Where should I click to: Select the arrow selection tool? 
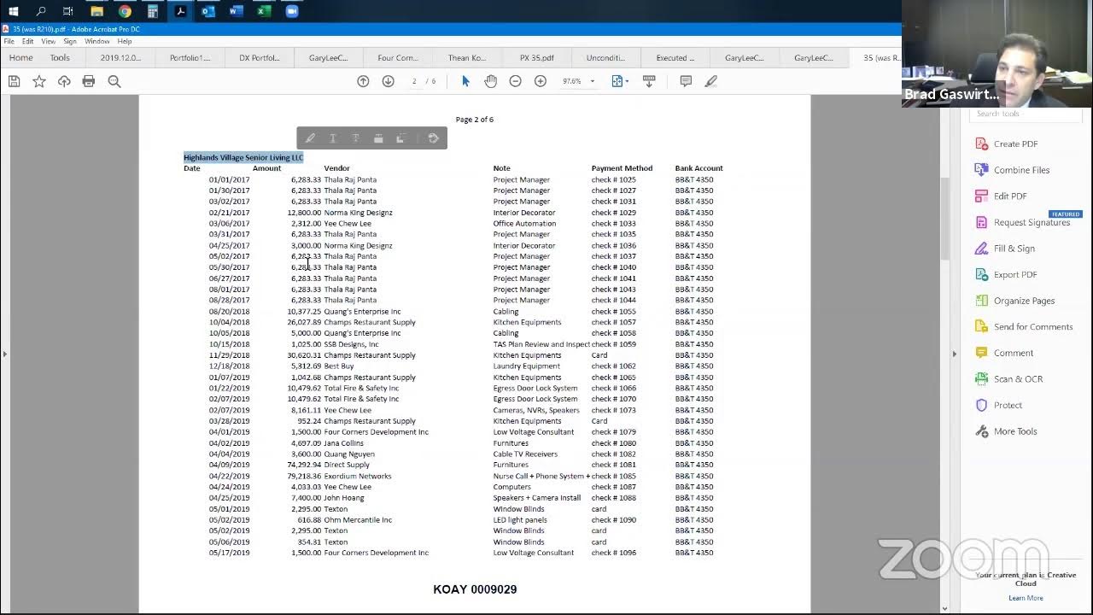pyautogui.click(x=465, y=81)
